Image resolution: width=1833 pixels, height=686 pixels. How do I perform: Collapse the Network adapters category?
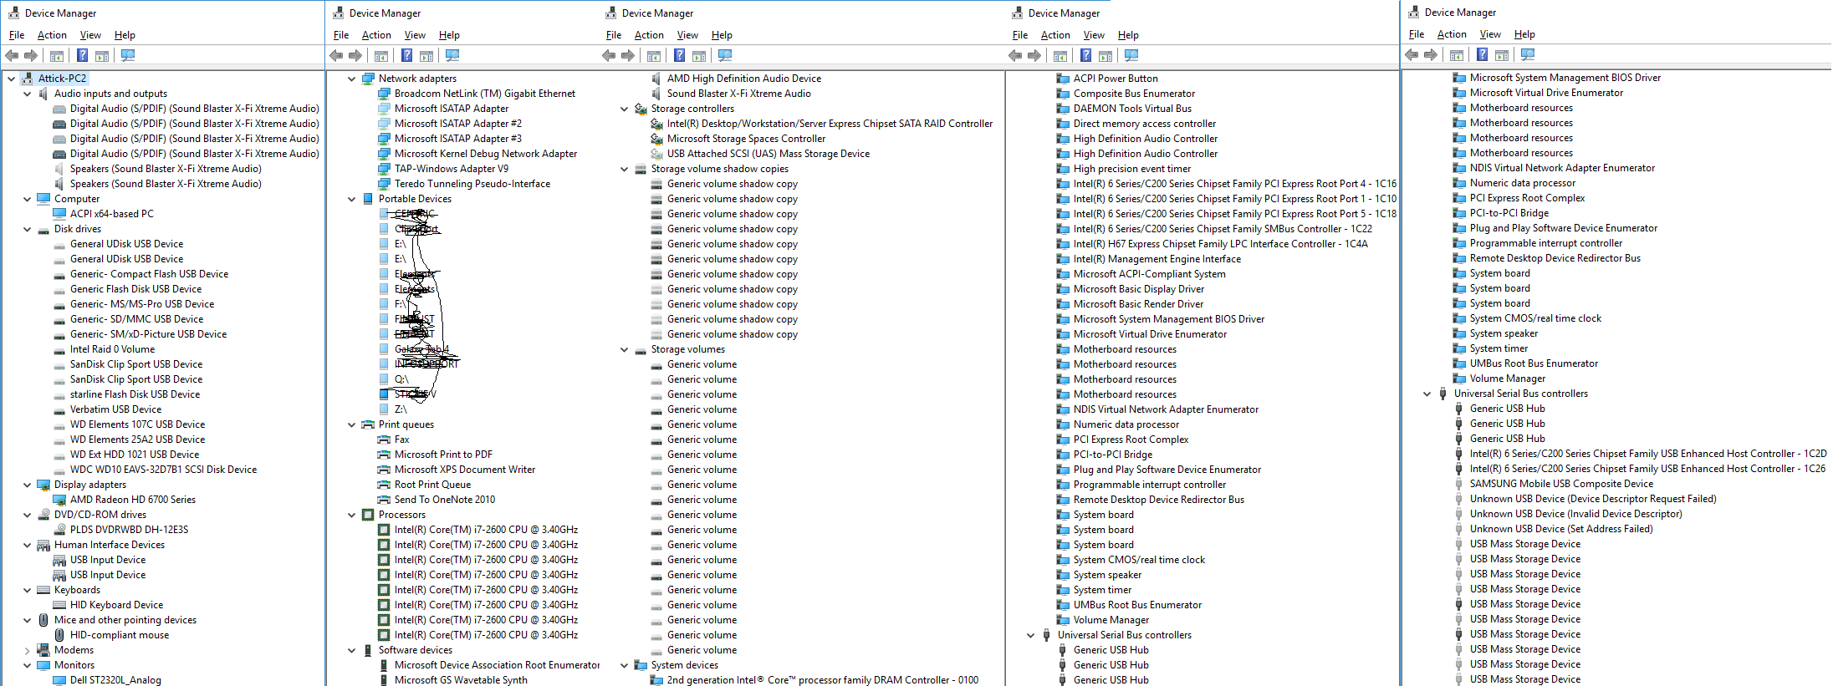click(352, 79)
